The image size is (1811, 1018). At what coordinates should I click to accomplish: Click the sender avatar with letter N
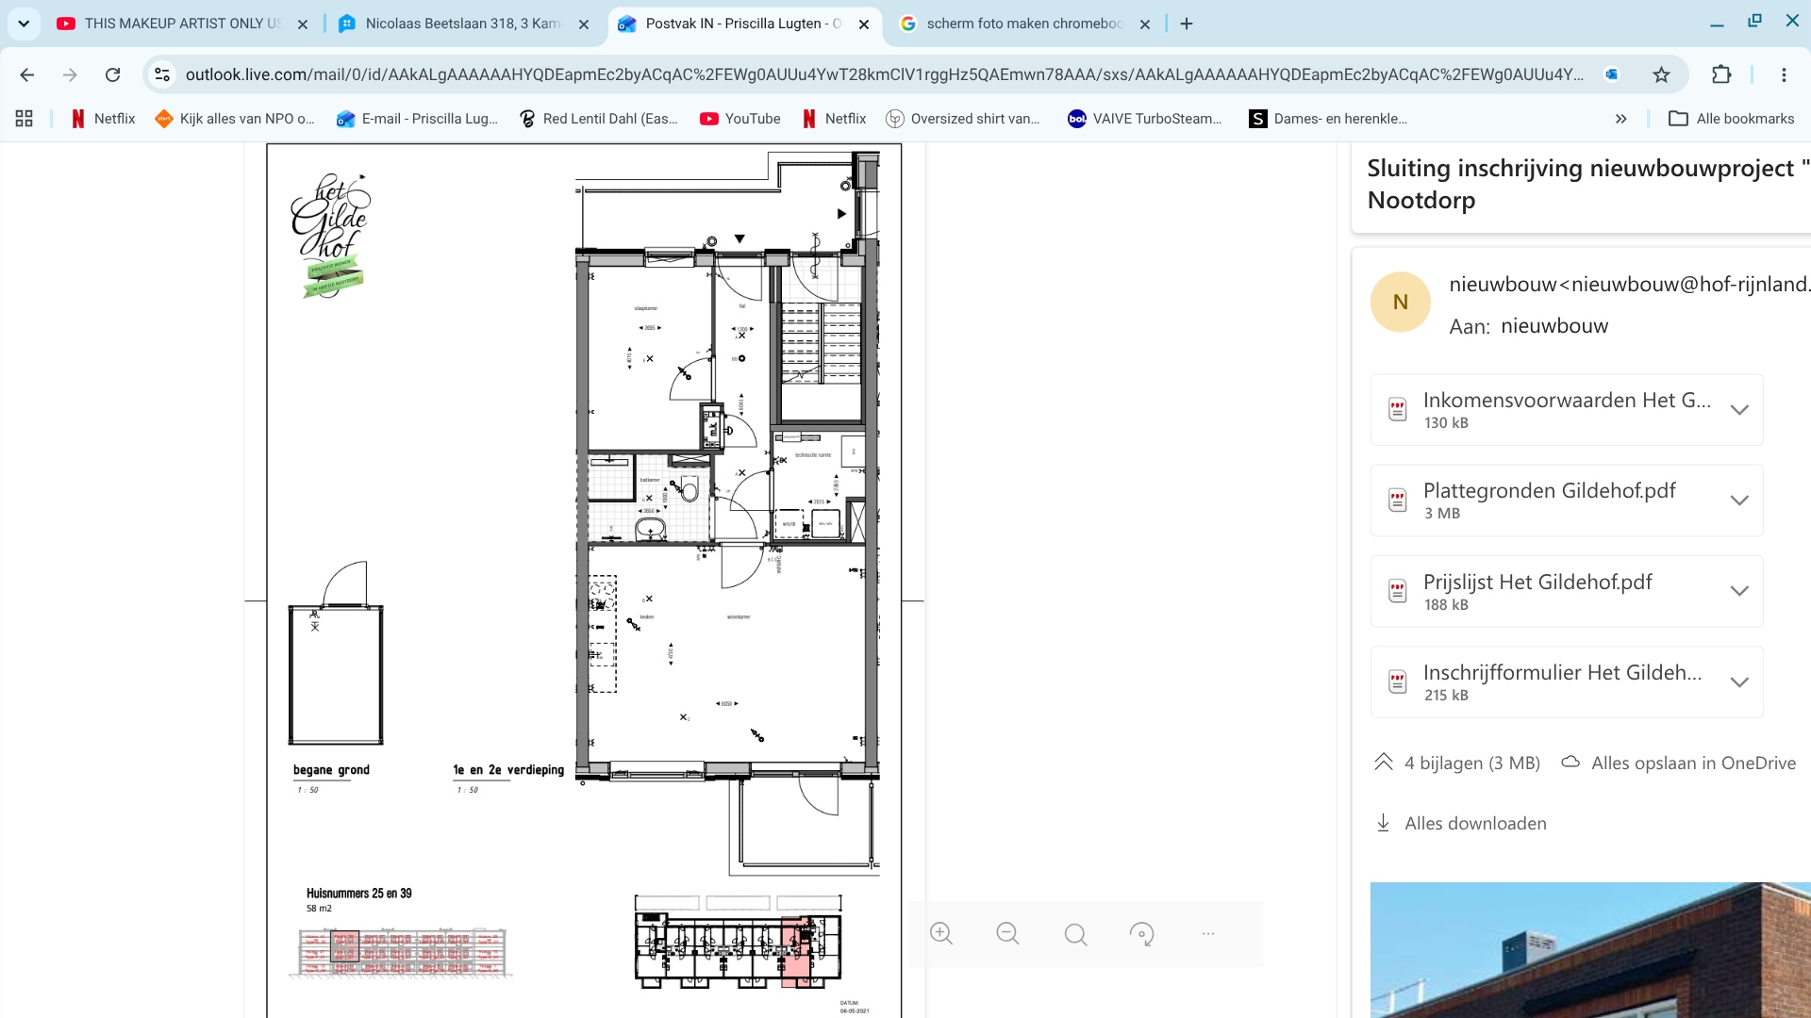1400,302
